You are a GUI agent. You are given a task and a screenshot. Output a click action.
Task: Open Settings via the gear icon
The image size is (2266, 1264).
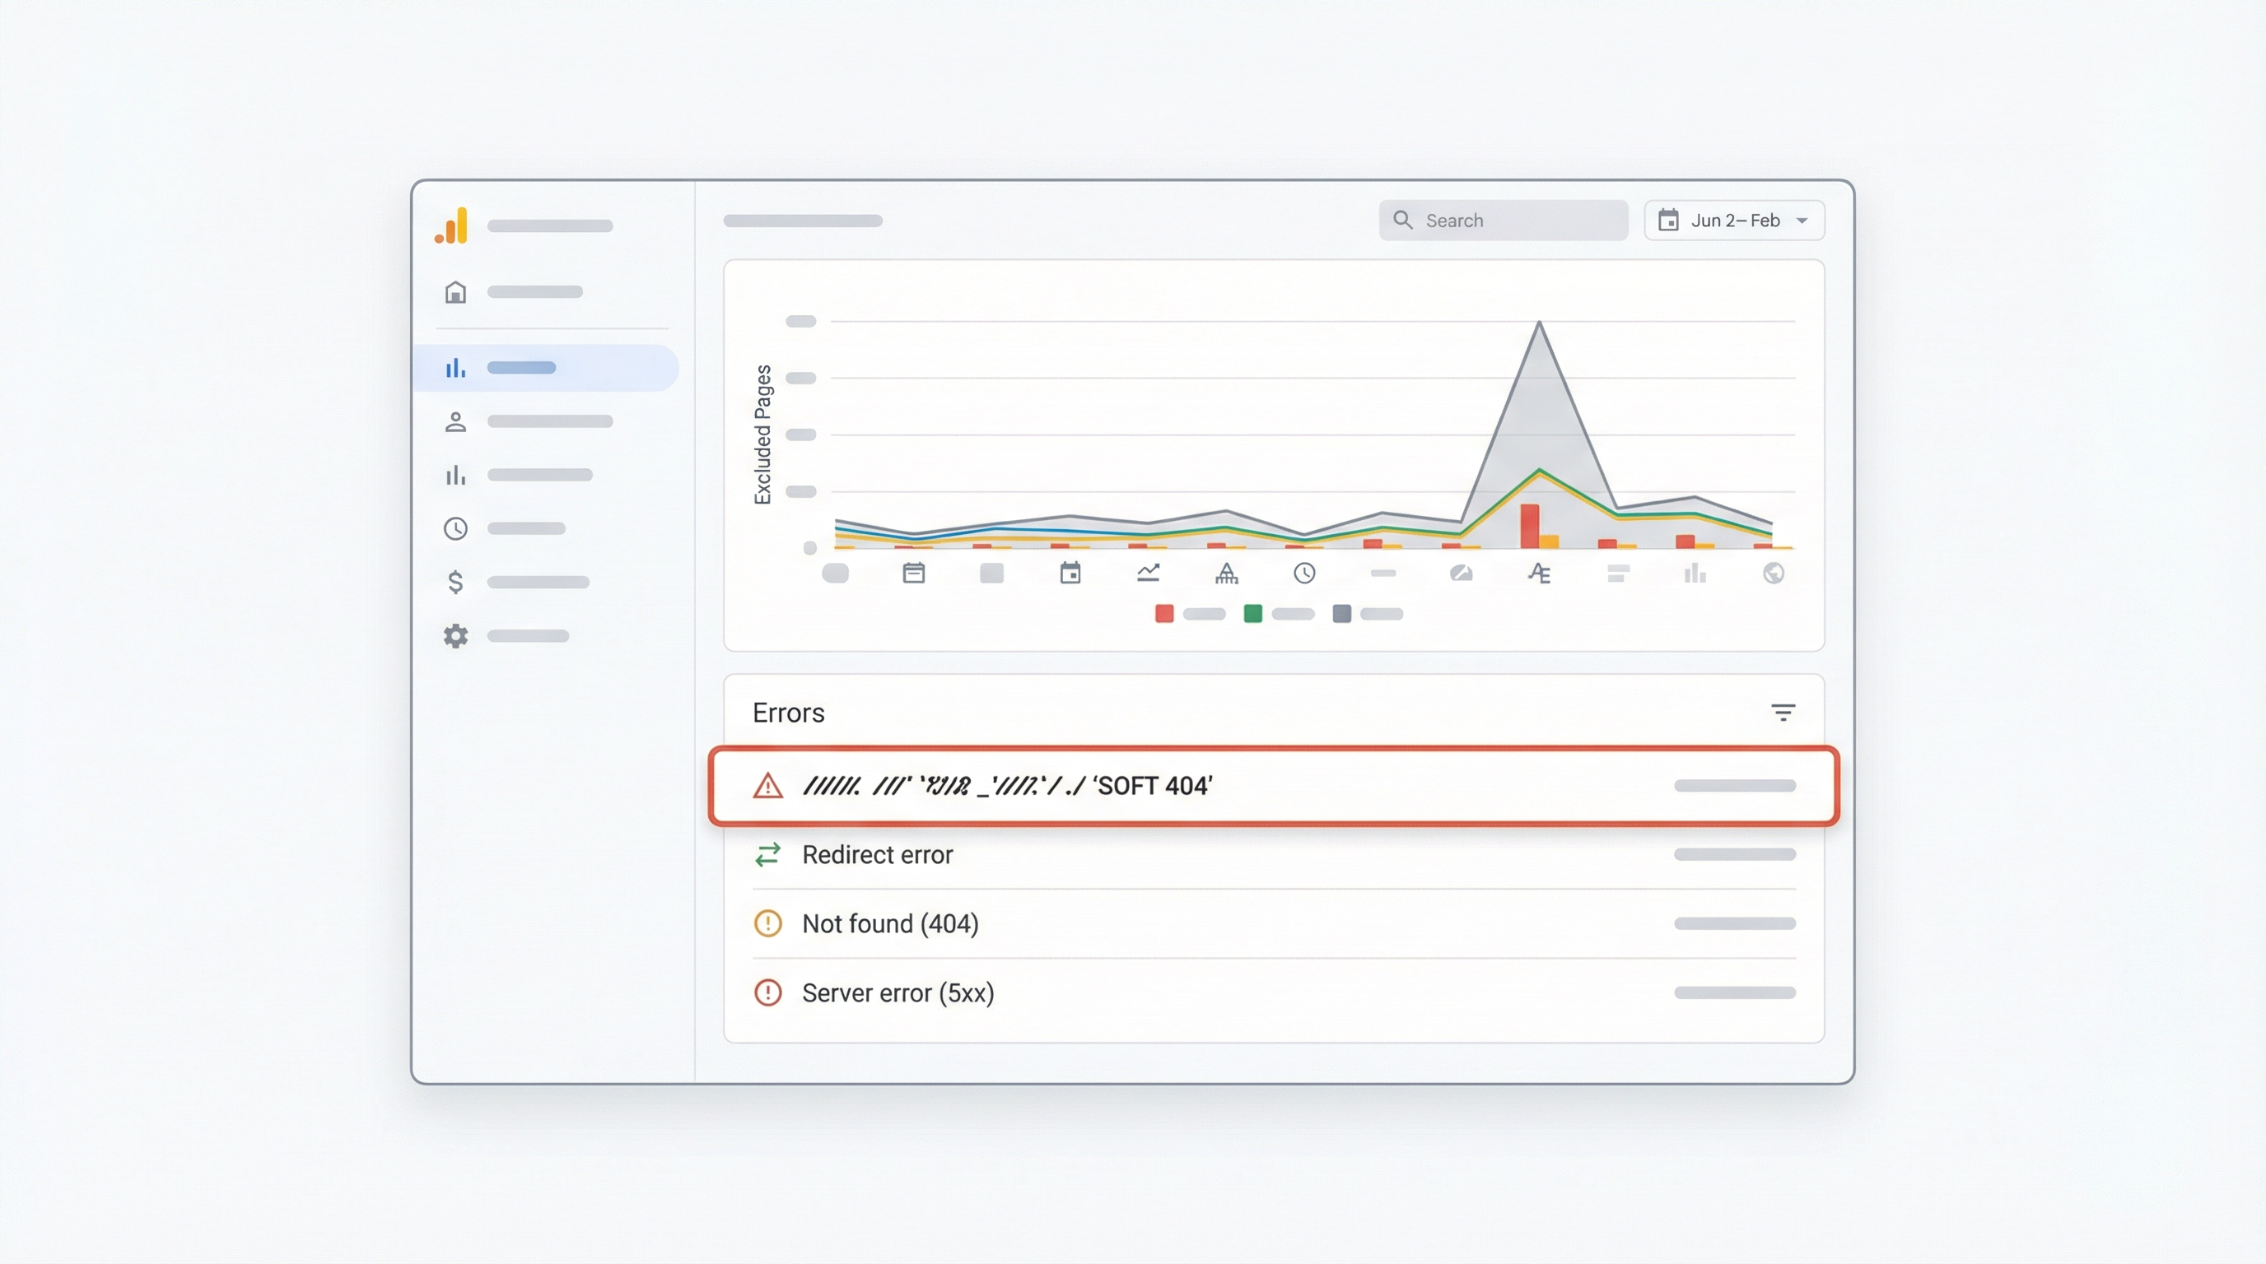tap(455, 635)
